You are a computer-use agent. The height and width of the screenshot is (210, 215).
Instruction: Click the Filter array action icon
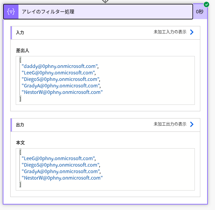tap(11, 12)
